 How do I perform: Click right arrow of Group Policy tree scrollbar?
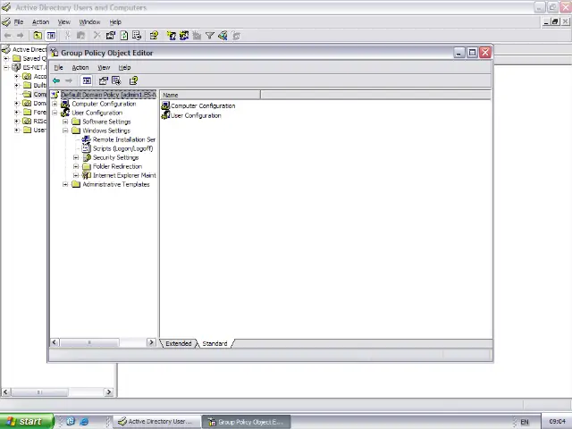[151, 342]
